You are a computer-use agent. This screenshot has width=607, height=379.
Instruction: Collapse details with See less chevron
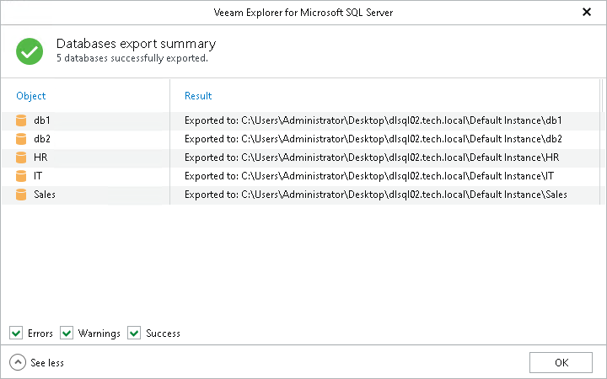(18, 362)
